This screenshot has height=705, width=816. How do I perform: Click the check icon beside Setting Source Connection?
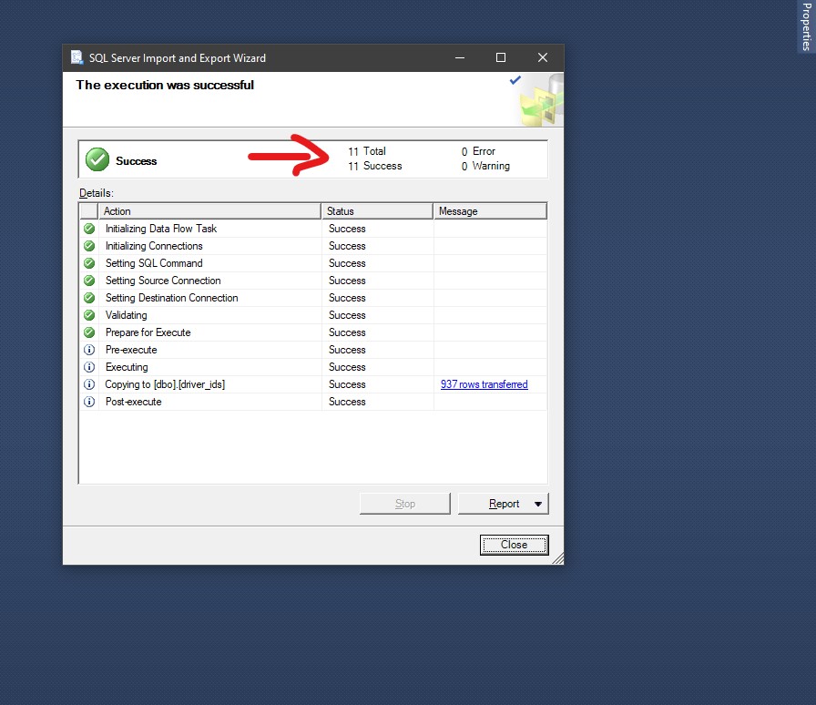pos(89,281)
